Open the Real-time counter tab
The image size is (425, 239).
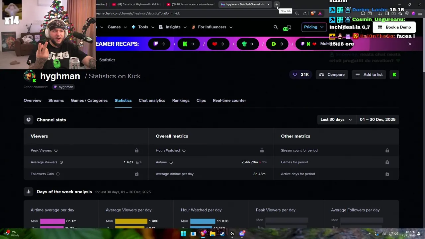pos(229,101)
